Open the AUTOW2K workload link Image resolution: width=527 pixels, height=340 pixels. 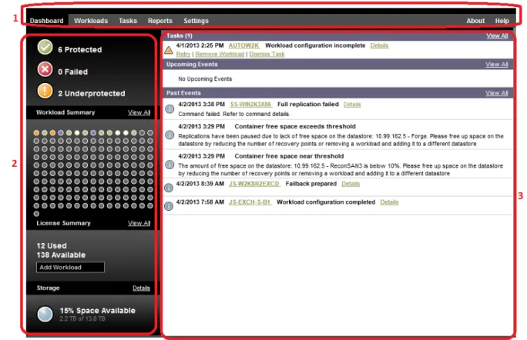(244, 45)
